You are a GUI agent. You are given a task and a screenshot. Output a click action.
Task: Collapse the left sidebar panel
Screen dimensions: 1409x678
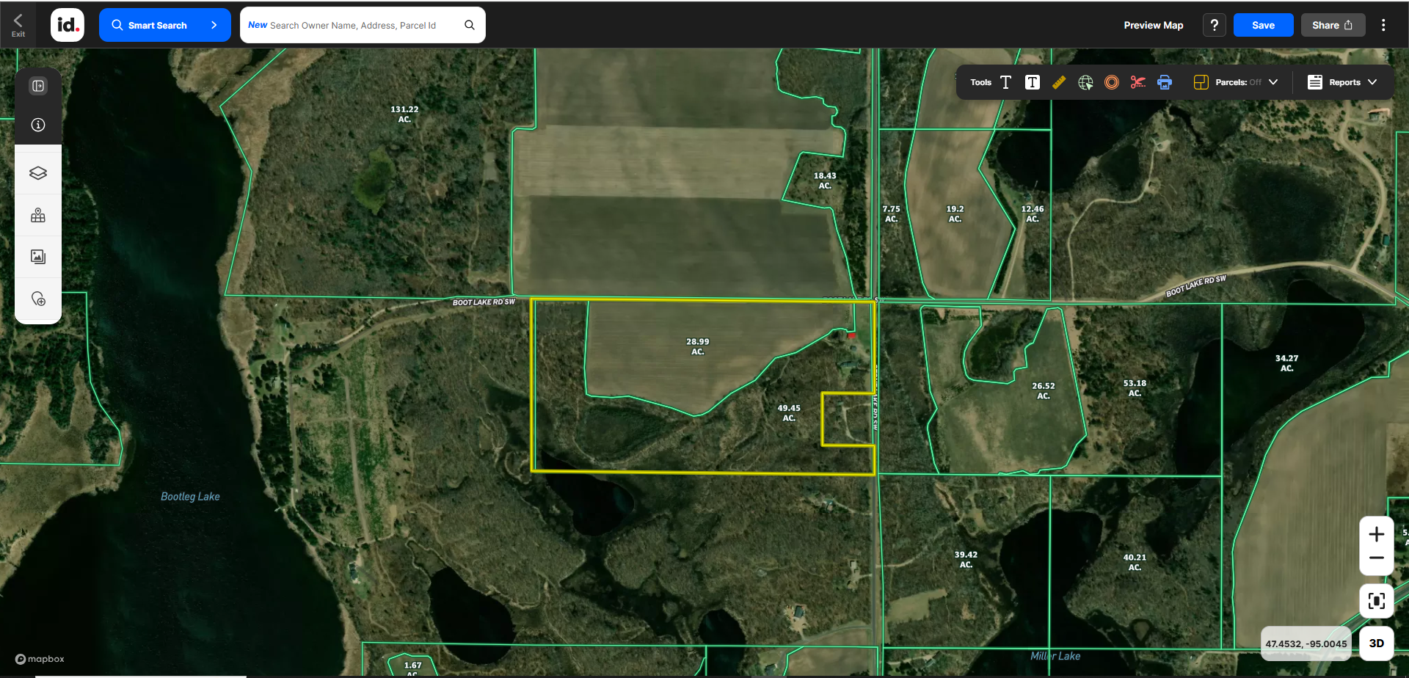click(x=37, y=85)
